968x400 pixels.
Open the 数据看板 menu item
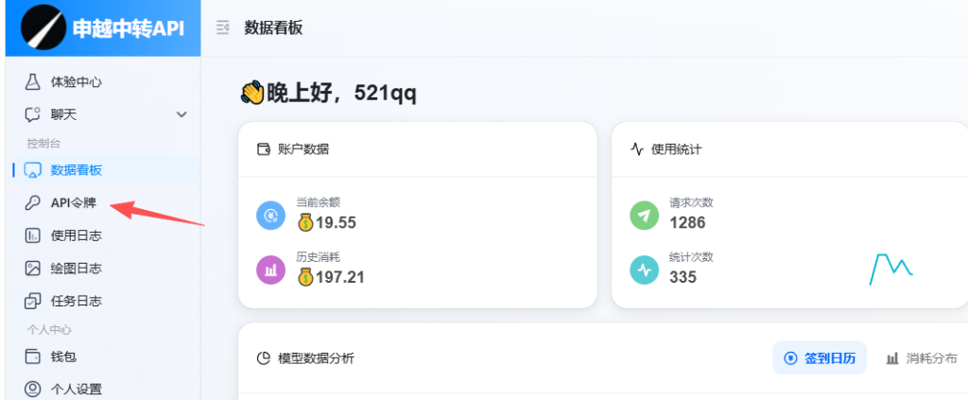76,170
